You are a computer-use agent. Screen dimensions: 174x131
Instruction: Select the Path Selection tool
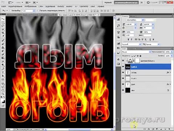(3, 76)
